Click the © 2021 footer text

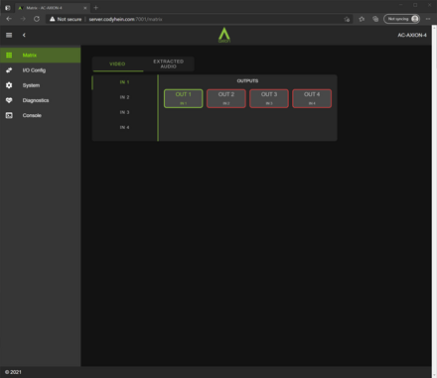pyautogui.click(x=13, y=372)
